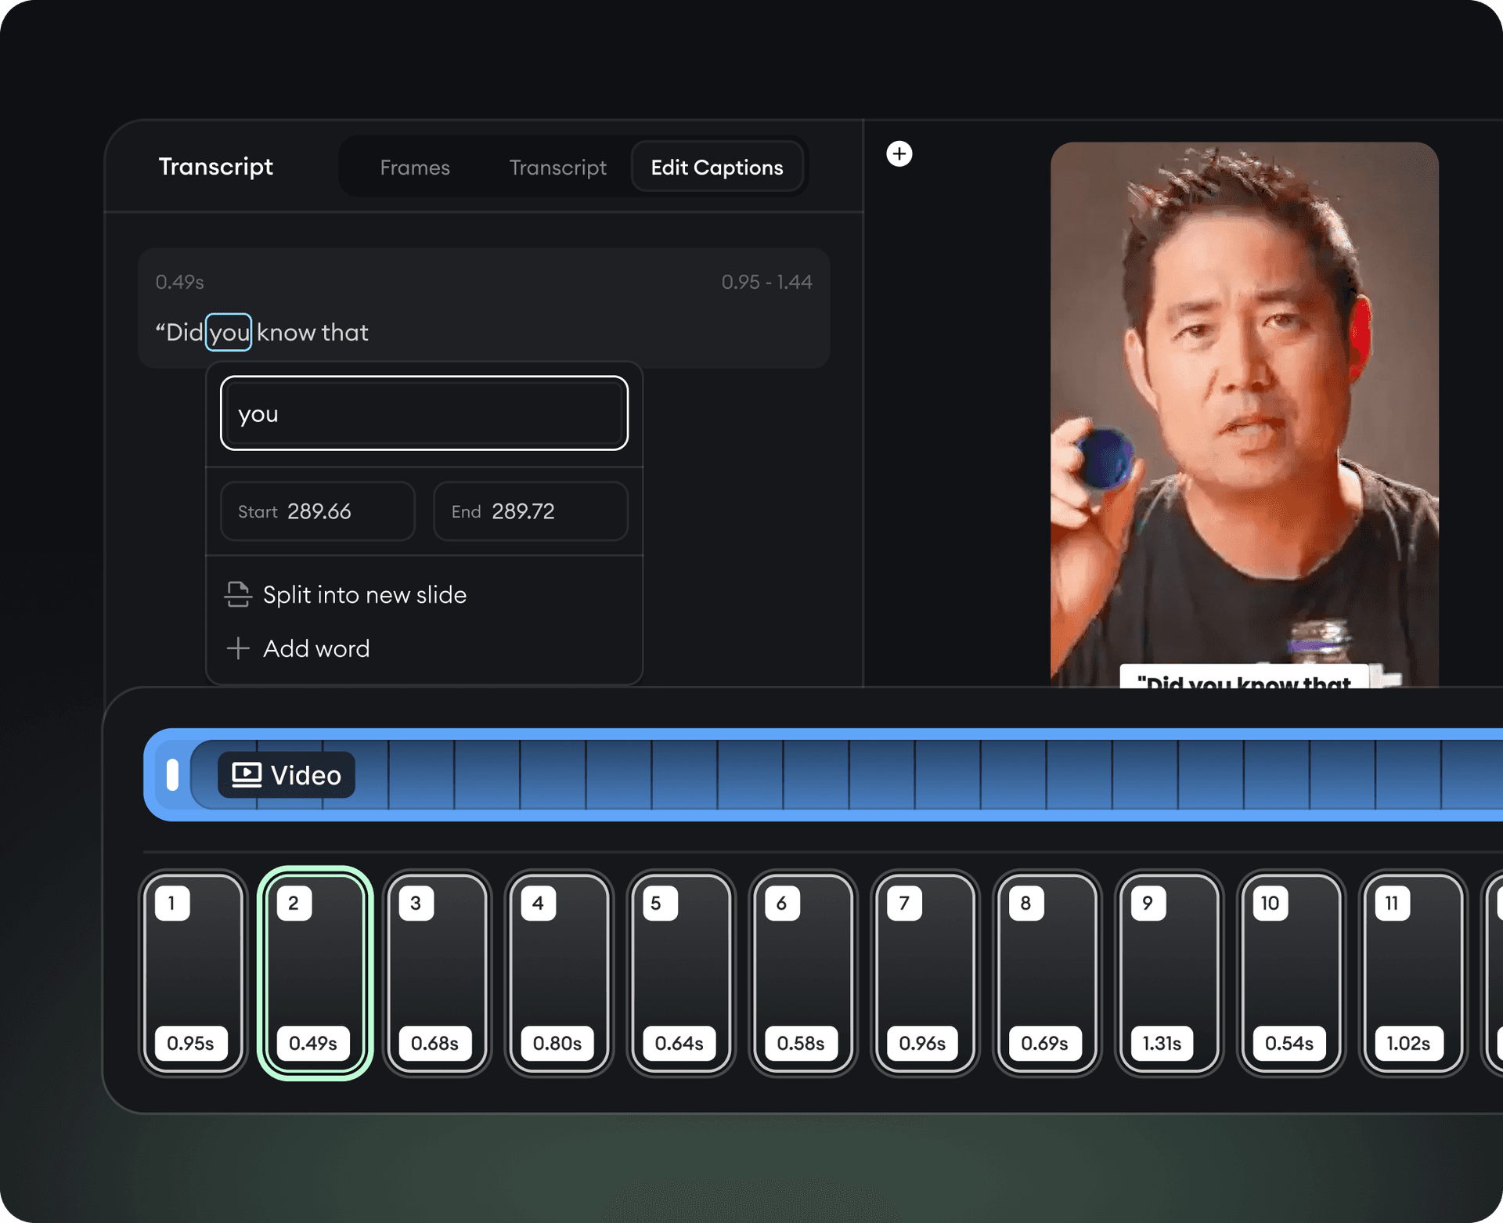Viewport: 1503px width, 1223px height.
Task: Click the Video track monitor icon on the timeline
Action: click(x=245, y=774)
